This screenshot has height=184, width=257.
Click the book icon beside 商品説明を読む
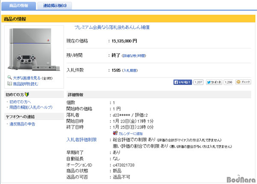[x=9, y=84]
